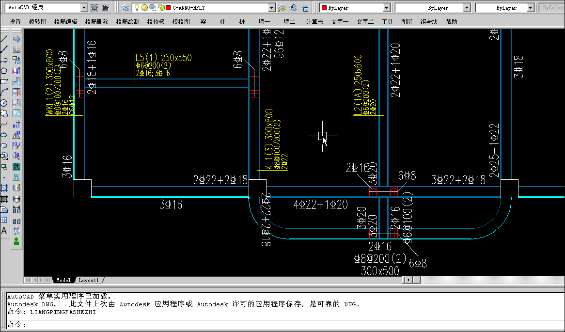This screenshot has height=332, width=565.
Task: Open the 帮助 menu
Action: click(452, 22)
